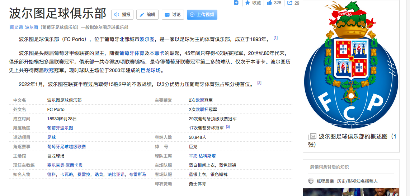Open the 费雷拉 player link
Screen dimensions: 410x196
coord(84,174)
